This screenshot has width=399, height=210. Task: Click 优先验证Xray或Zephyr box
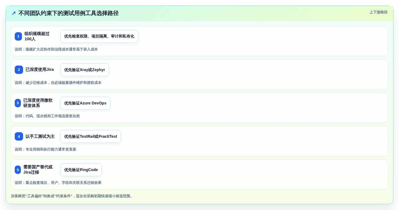[85, 70]
